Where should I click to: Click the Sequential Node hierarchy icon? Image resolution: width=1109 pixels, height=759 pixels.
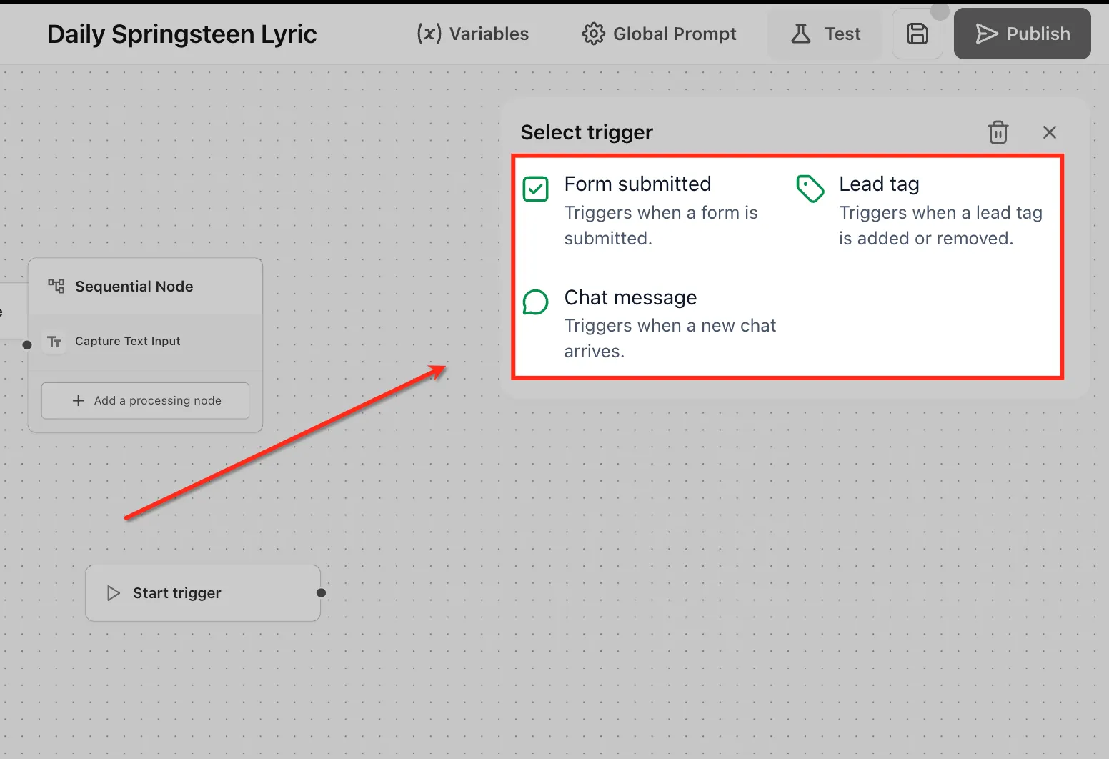56,286
